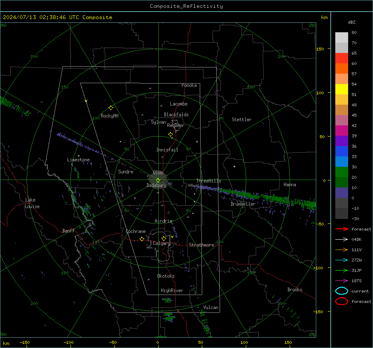The height and width of the screenshot is (348, 373).
Task: Click the Ponoka city label
Action: point(189,85)
